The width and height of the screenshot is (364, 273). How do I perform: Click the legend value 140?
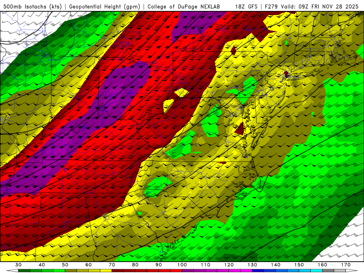(x=276, y=265)
